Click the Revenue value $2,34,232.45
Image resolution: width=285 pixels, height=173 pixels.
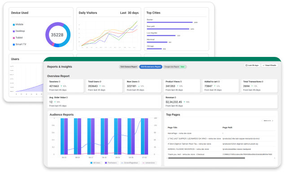point(174,102)
